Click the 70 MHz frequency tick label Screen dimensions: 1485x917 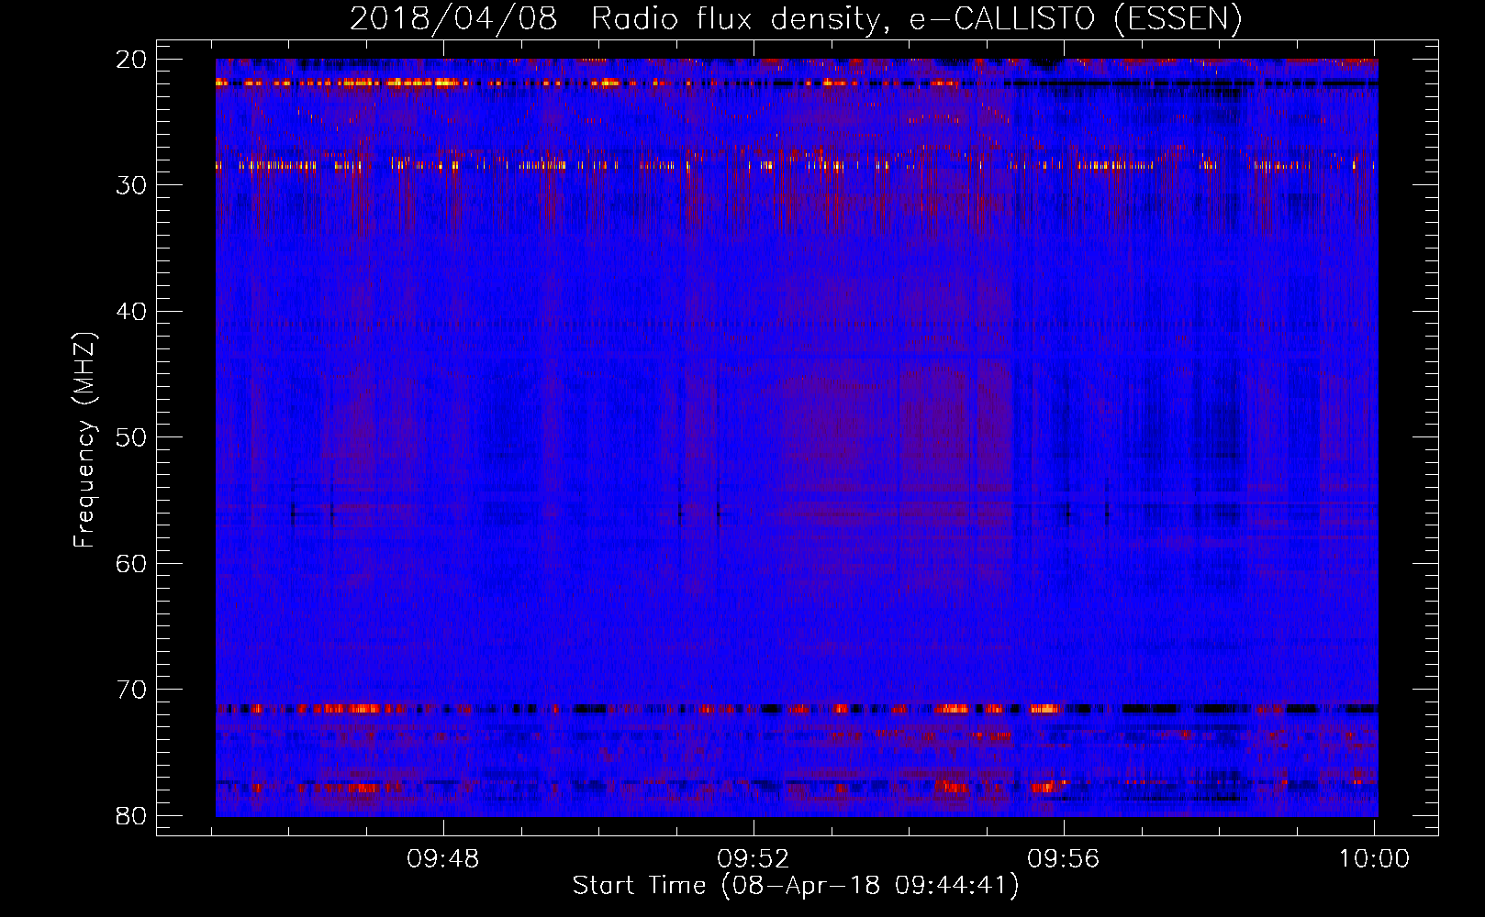click(131, 690)
